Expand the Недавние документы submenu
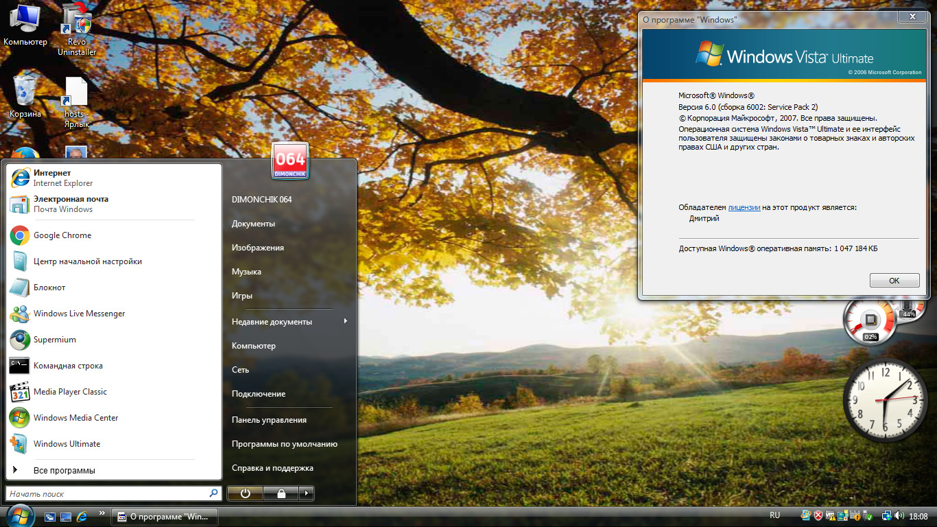 pos(288,322)
